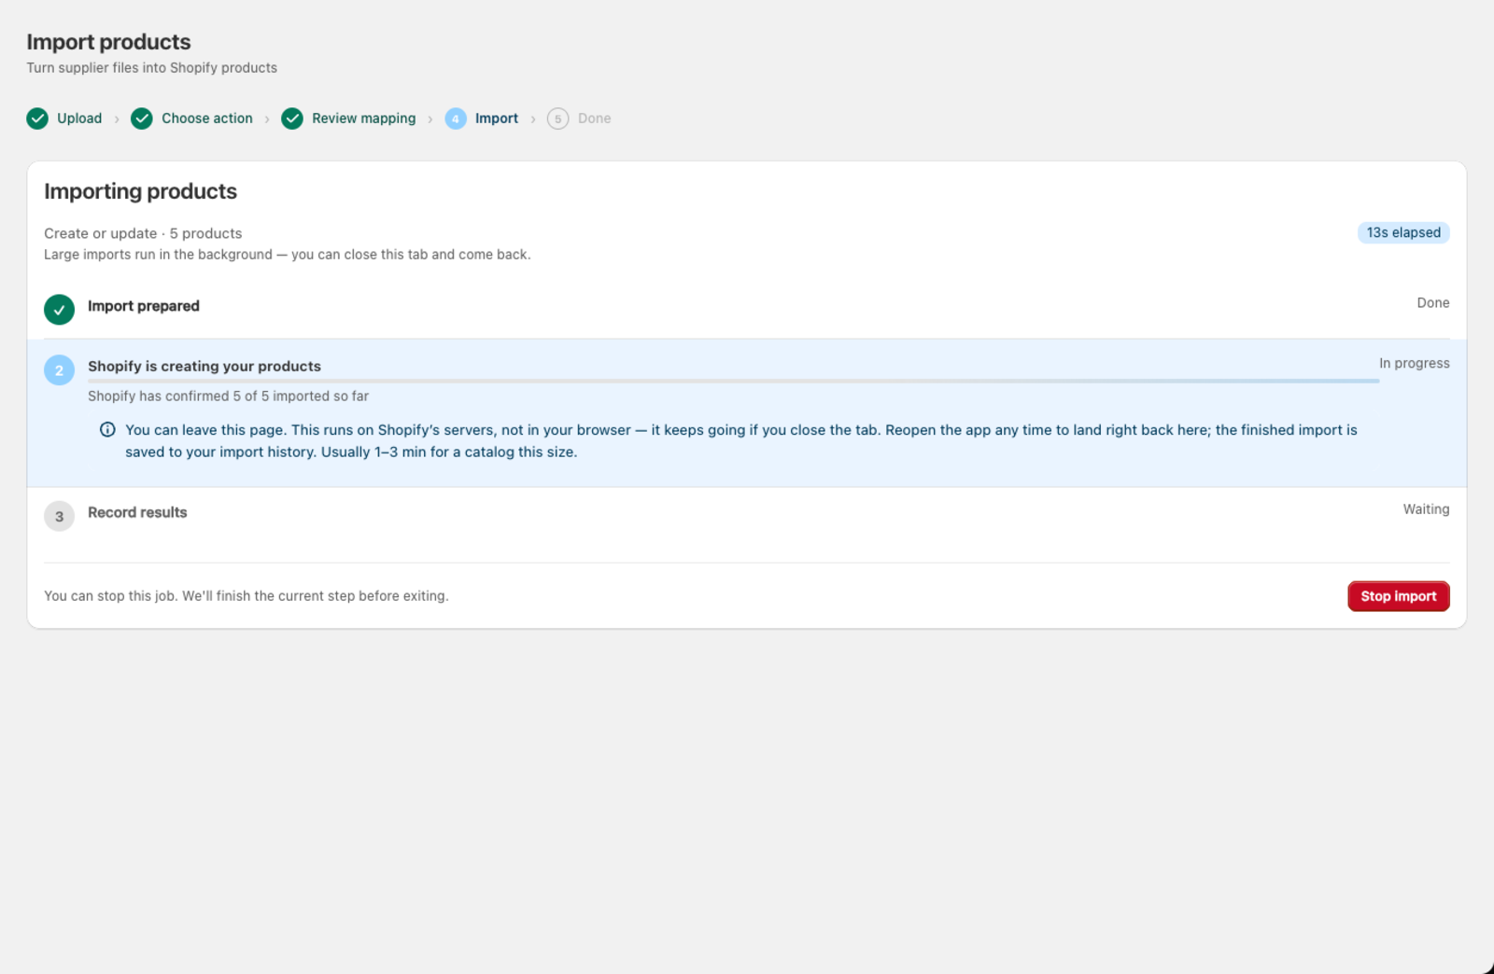The height and width of the screenshot is (974, 1494).
Task: Click 'Shopify is creating your products' title
Action: (x=204, y=367)
